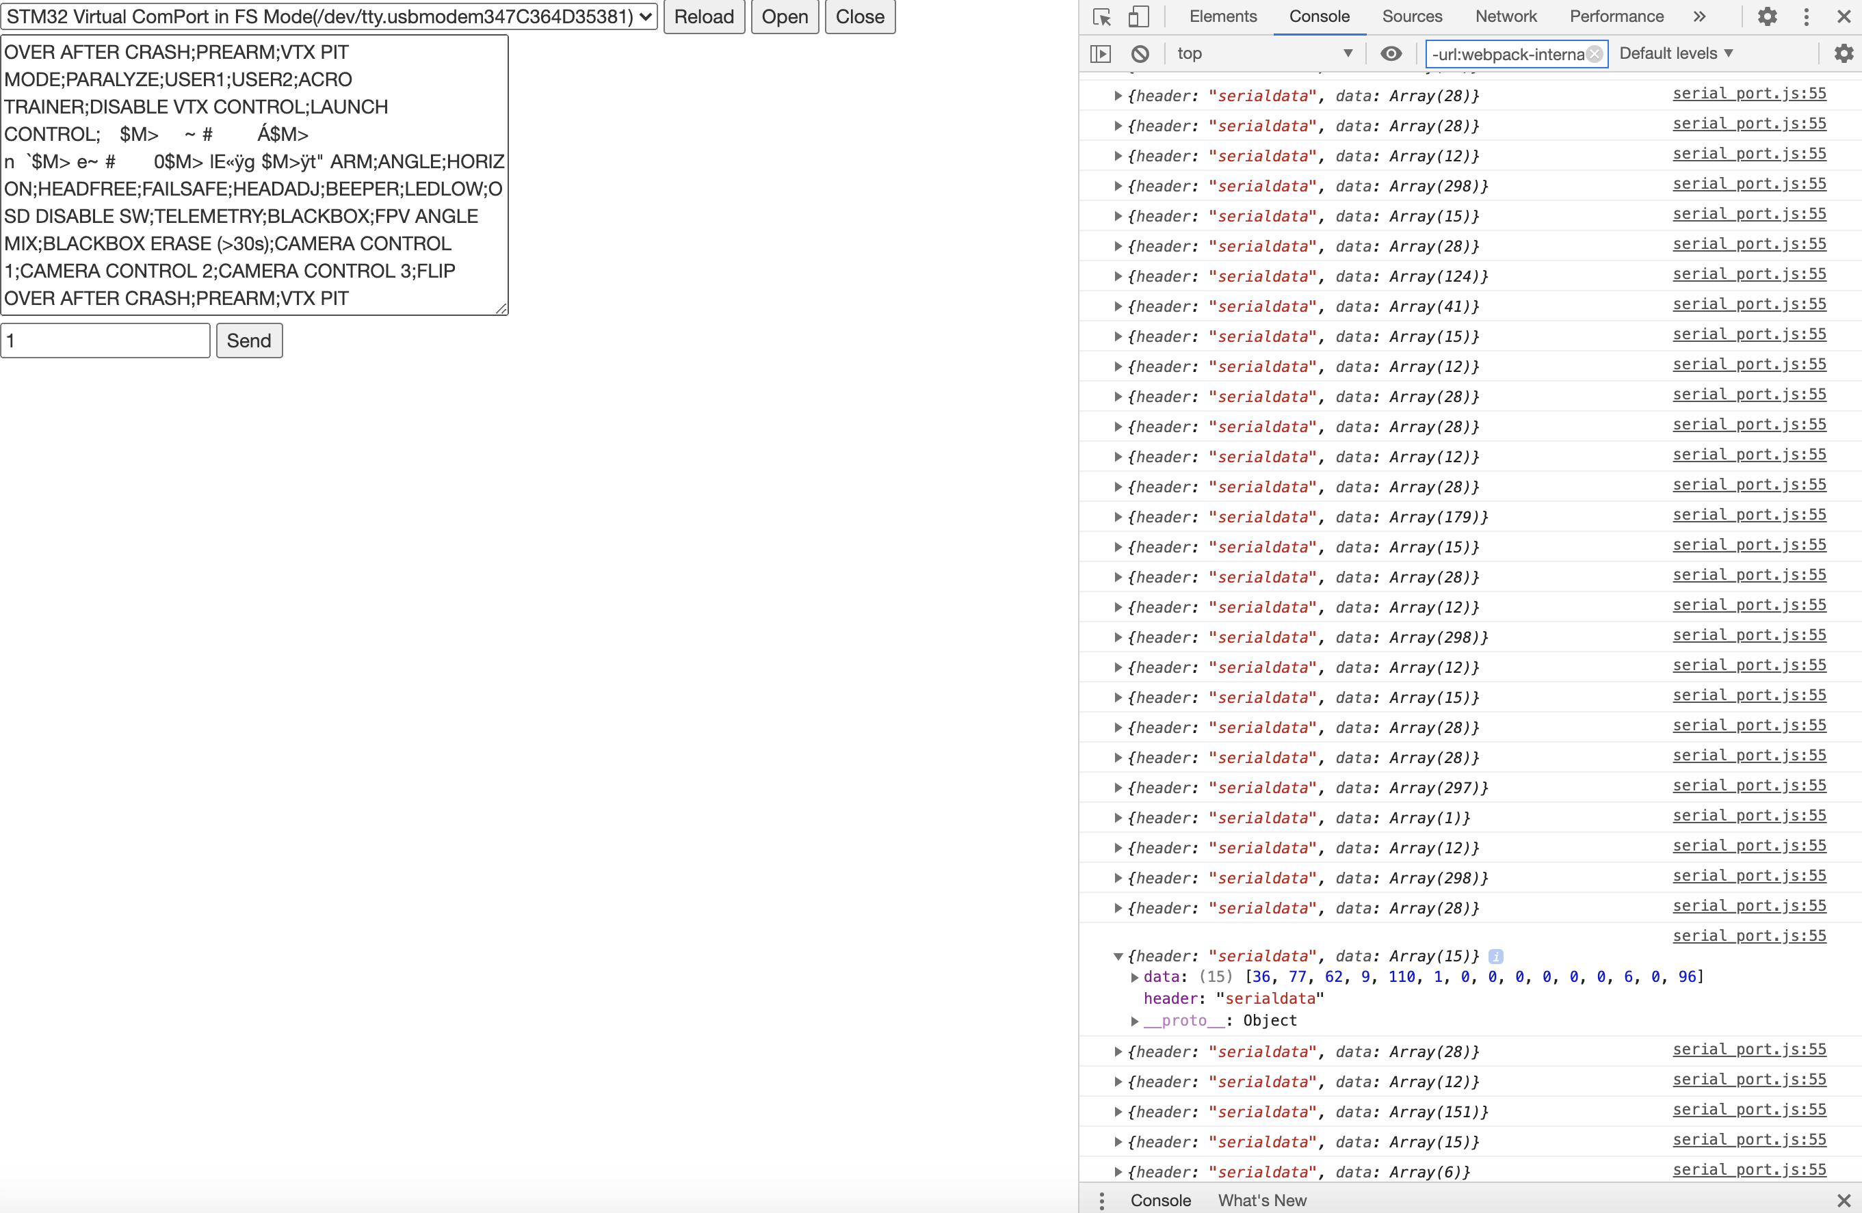
Task: Clear the console
Action: click(1140, 53)
